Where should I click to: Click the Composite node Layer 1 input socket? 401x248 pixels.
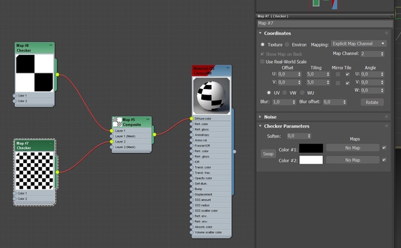111,130
